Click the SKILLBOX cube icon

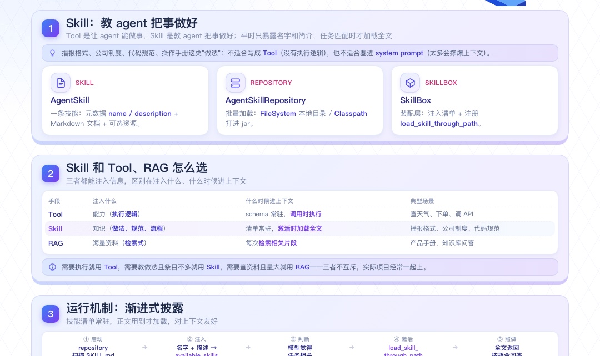click(410, 83)
